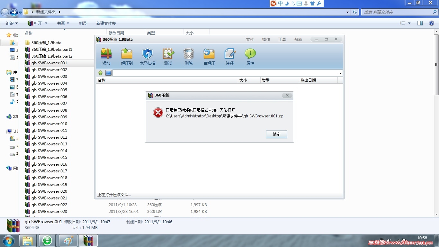Open the 360压缩 address path dropdown
Image resolution: width=439 pixels, height=247 pixels.
340,73
